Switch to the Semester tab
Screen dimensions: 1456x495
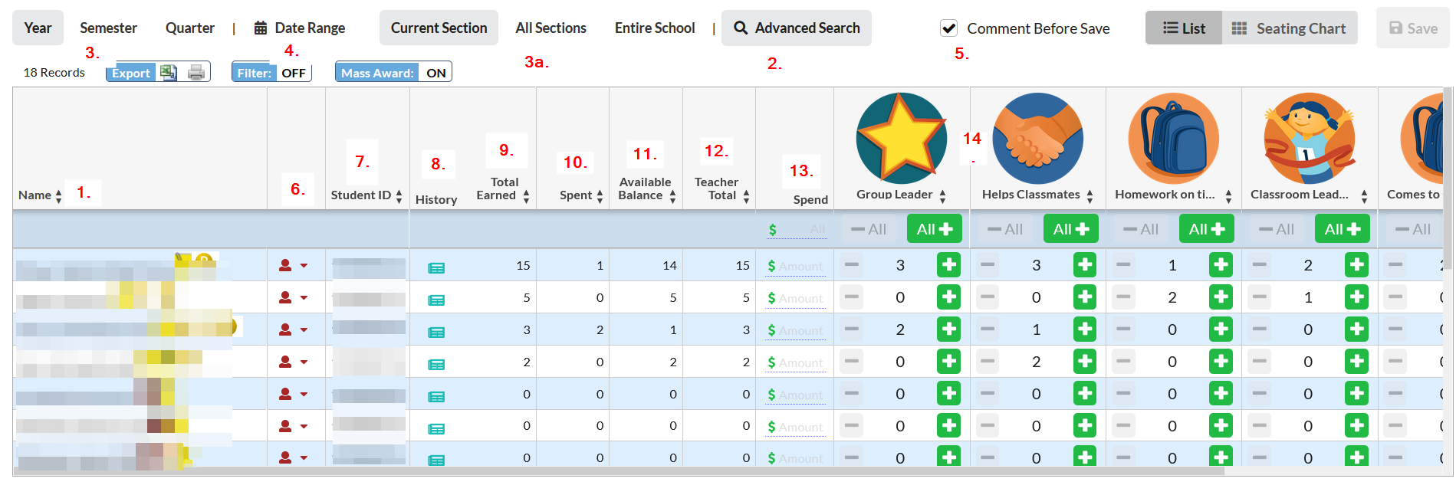click(x=108, y=28)
